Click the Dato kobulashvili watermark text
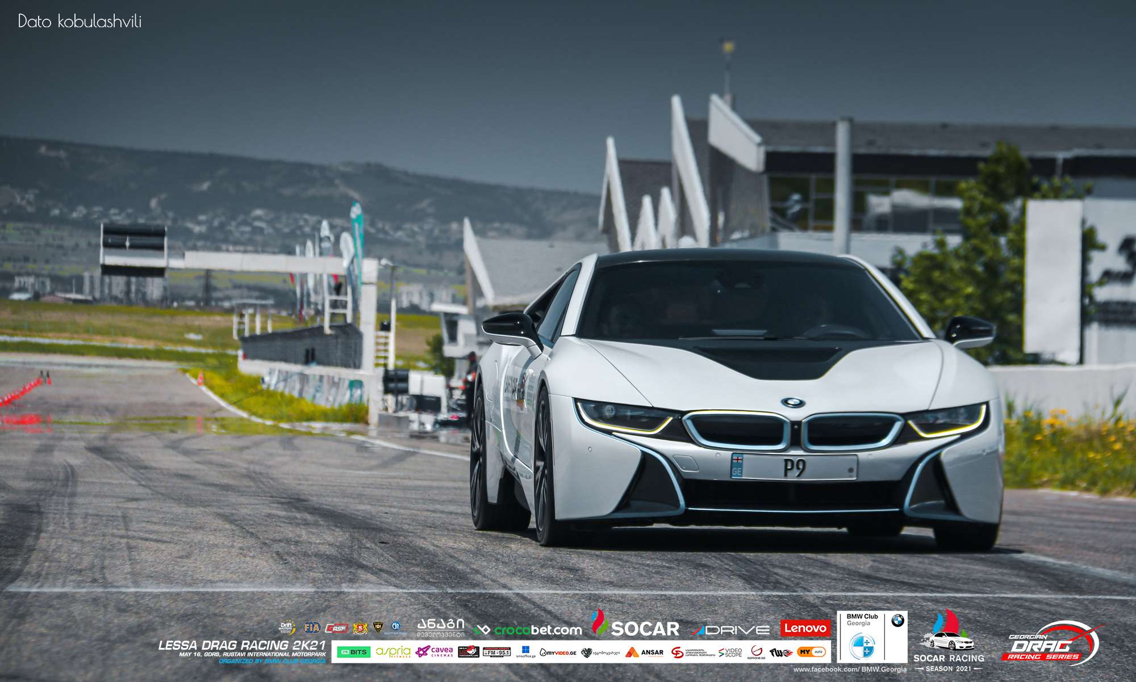The width and height of the screenshot is (1136, 682). 80,22
